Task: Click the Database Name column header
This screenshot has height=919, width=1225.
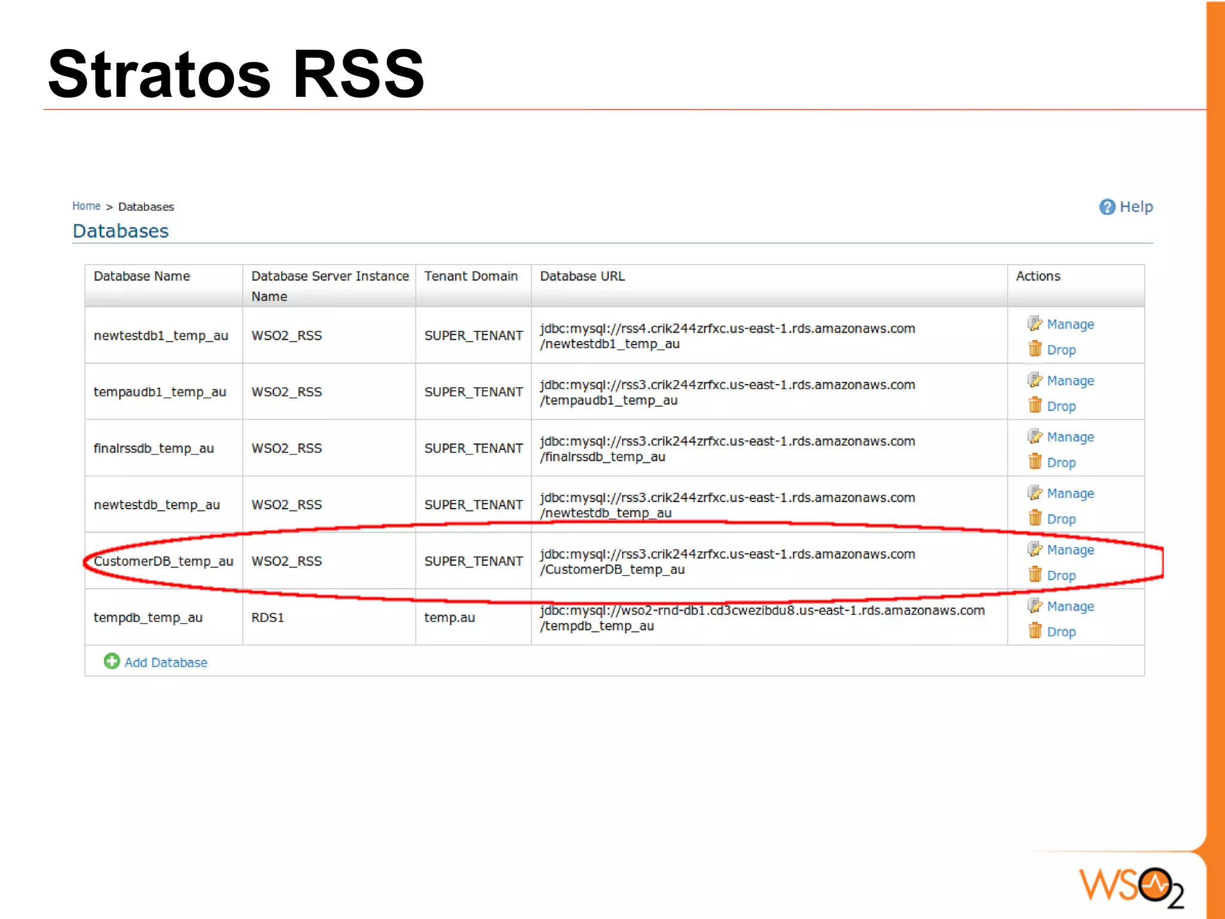Action: click(164, 286)
